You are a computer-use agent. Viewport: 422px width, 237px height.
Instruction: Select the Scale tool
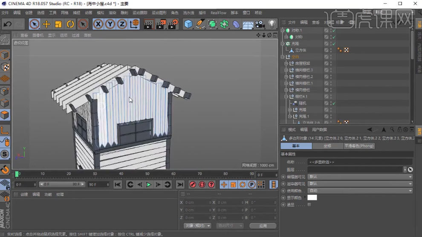[58, 24]
